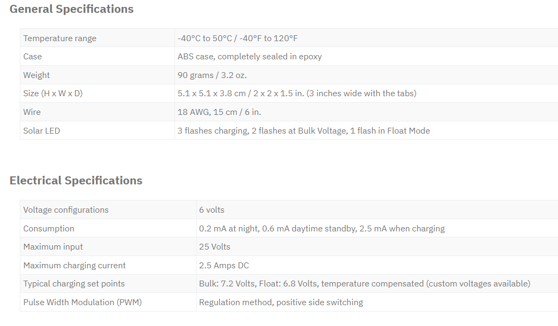
Task: Click the 18 AWG wire specification value
Action: tap(219, 112)
